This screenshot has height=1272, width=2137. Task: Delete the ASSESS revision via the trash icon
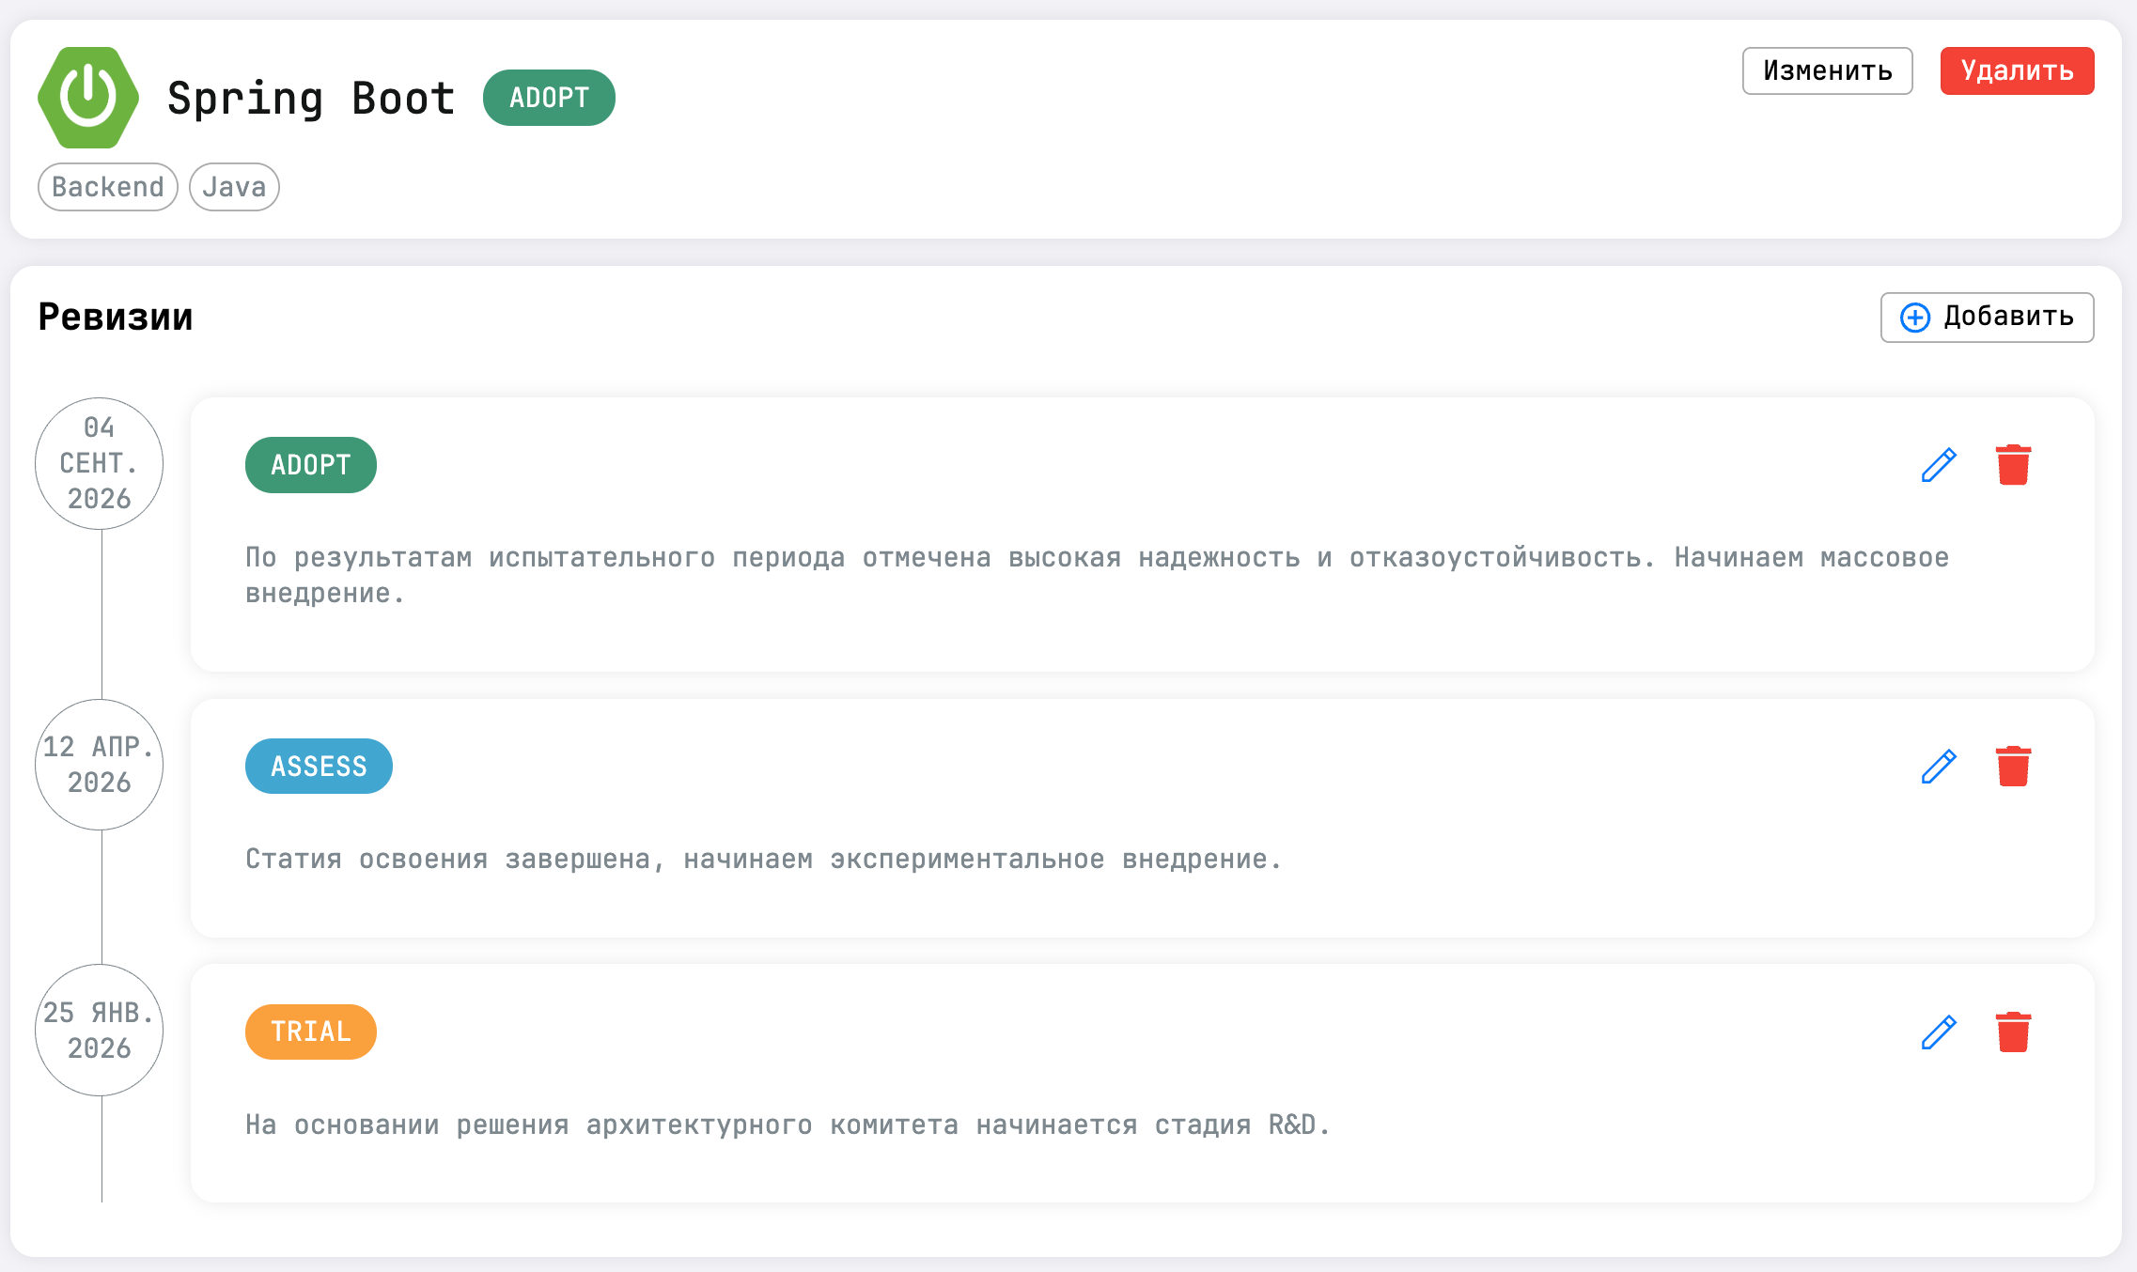[x=2013, y=767]
